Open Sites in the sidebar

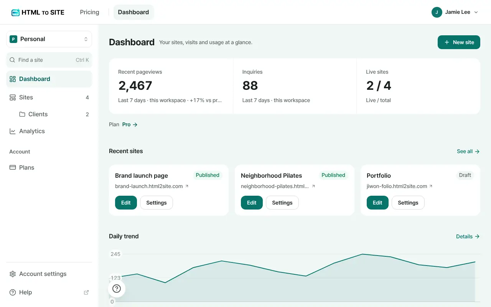click(x=49, y=97)
